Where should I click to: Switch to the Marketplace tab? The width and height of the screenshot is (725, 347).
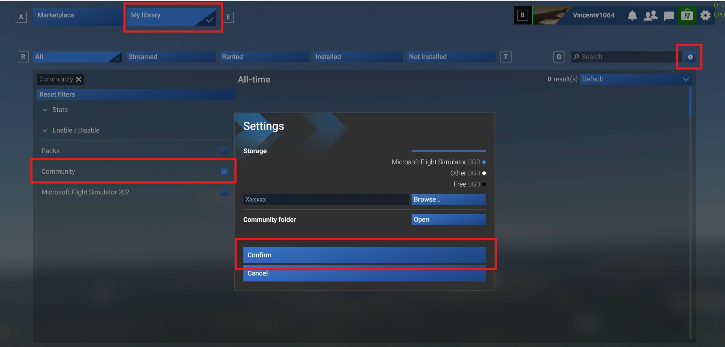click(78, 15)
